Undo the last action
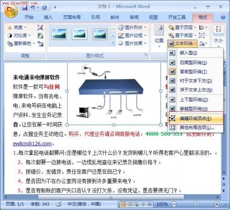The width and height of the screenshot is (230, 210). 32,7
